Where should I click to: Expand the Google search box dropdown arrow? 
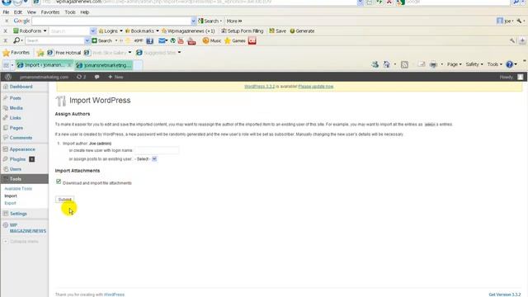pyautogui.click(x=193, y=21)
